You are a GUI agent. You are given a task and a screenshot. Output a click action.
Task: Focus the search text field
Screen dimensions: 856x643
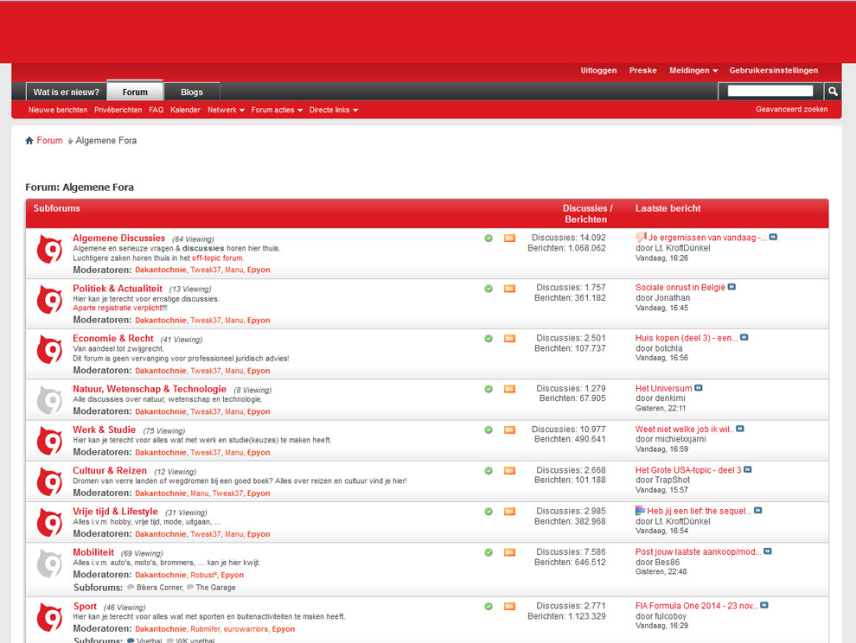point(770,91)
